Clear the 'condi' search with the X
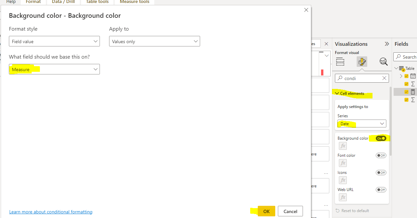Image resolution: width=417 pixels, height=218 pixels. point(384,78)
